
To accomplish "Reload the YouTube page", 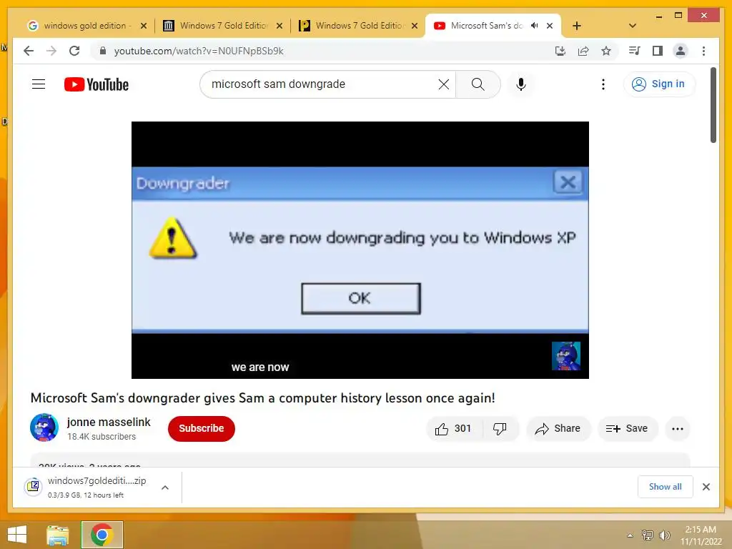I will pos(74,51).
